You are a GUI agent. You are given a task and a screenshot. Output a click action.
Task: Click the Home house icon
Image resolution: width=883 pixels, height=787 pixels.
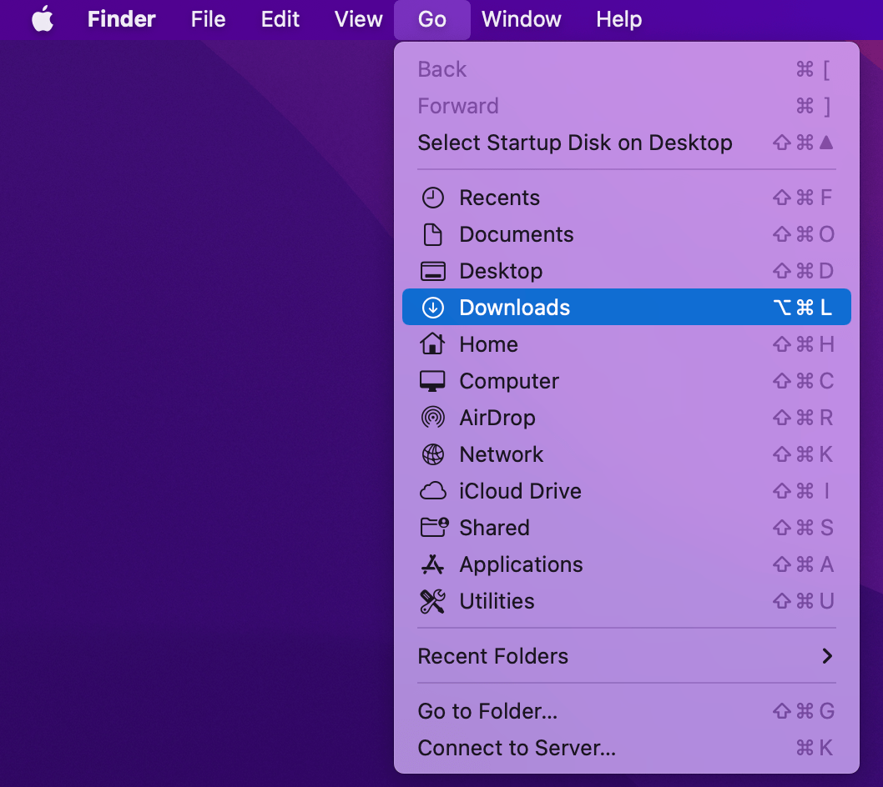pyautogui.click(x=432, y=343)
